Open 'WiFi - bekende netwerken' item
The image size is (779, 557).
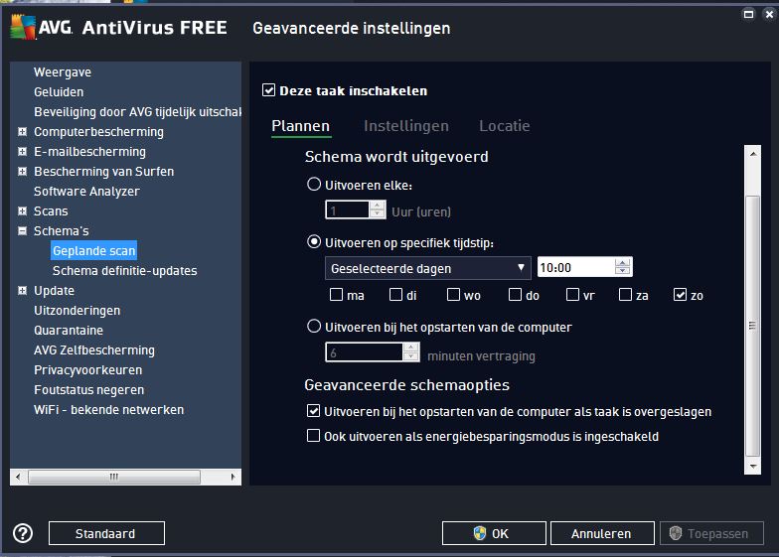109,409
